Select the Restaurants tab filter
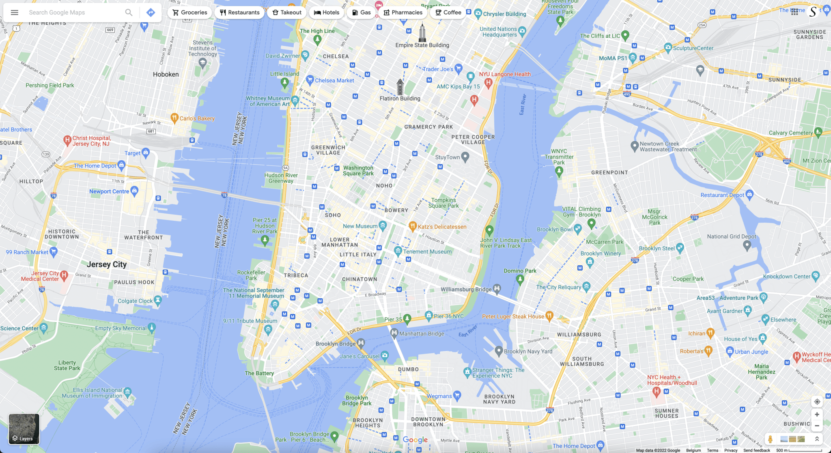The height and width of the screenshot is (453, 831). pyautogui.click(x=239, y=12)
